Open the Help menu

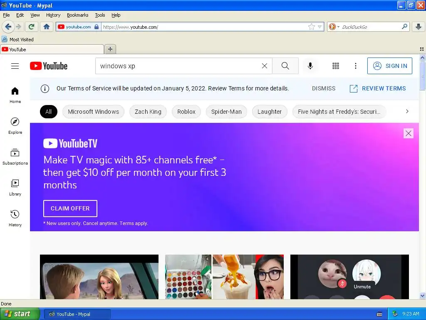pyautogui.click(x=116, y=15)
